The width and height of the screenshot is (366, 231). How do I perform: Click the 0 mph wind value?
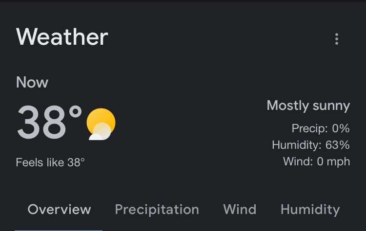[333, 161]
